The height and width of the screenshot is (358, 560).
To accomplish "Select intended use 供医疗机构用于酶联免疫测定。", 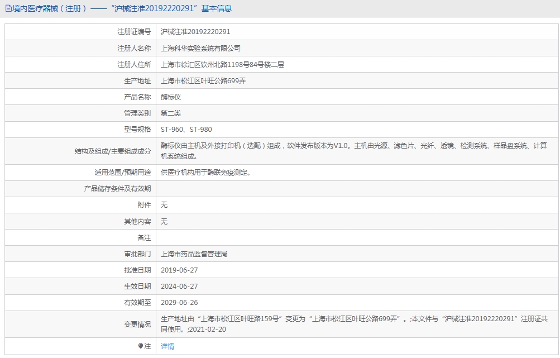I will tap(205, 173).
